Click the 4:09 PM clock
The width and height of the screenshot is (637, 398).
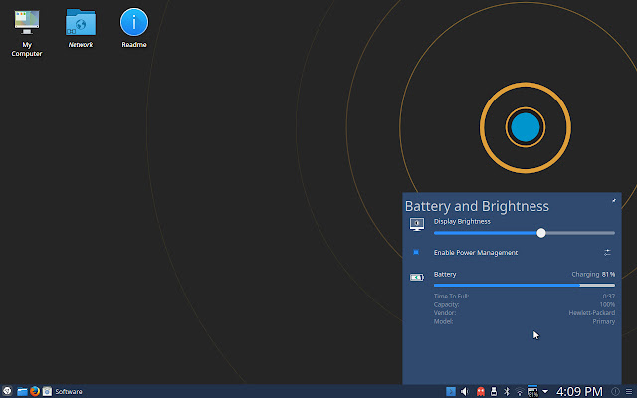(x=579, y=391)
